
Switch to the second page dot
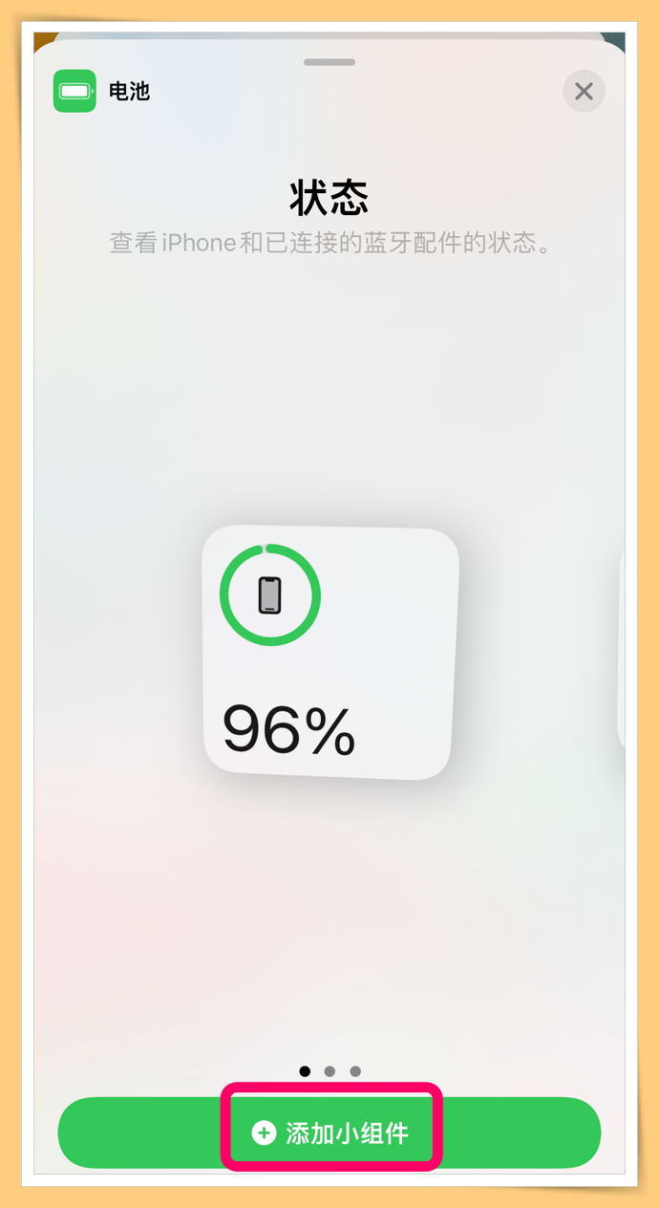pos(329,1071)
